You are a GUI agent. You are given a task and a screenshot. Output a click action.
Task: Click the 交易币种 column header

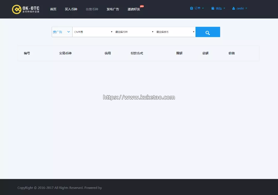(65, 53)
